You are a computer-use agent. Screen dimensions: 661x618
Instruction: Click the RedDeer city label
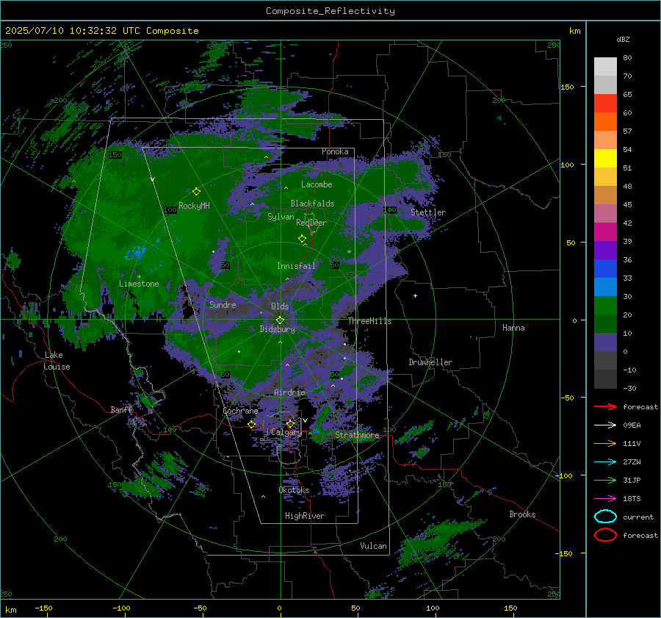point(311,223)
